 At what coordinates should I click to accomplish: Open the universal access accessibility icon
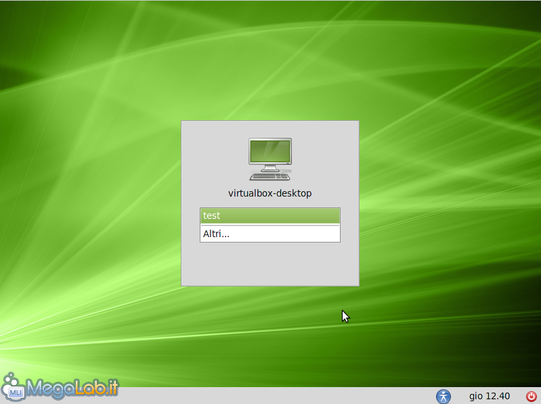click(443, 397)
